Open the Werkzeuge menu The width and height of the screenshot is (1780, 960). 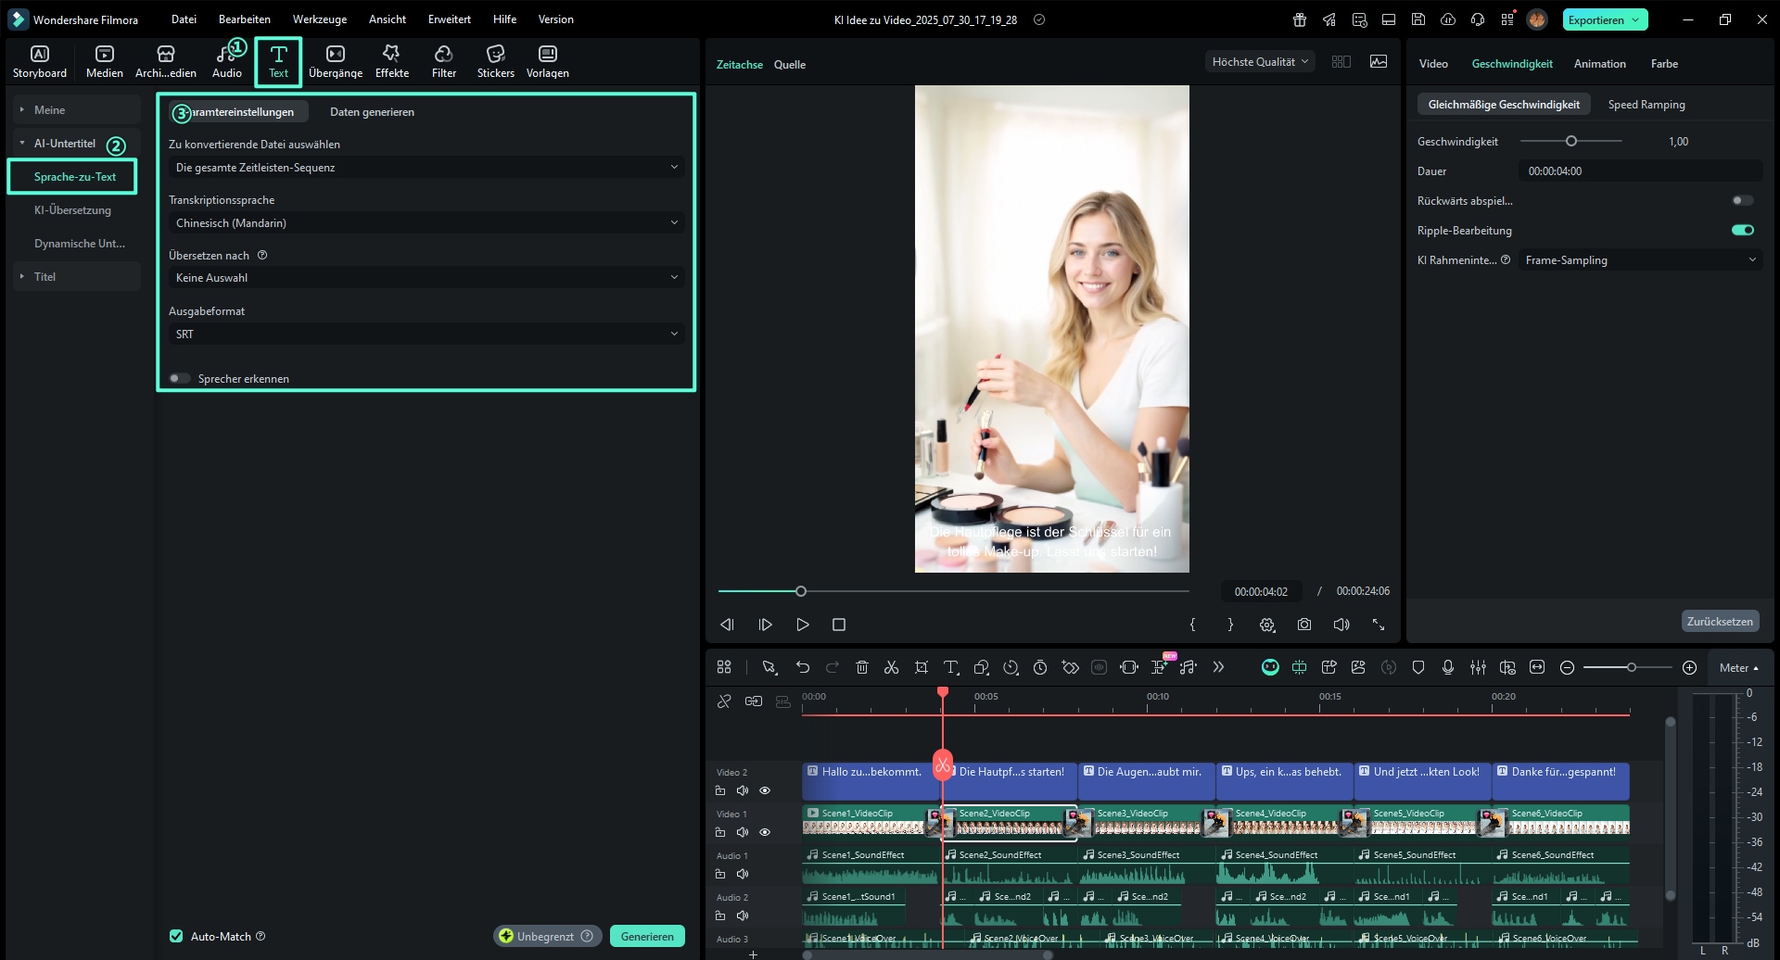pyautogui.click(x=319, y=19)
